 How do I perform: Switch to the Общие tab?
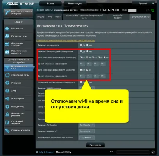pyautogui.click(x=41, y=17)
